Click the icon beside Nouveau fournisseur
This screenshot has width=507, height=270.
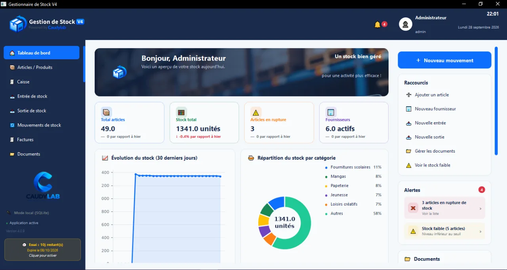pyautogui.click(x=409, y=109)
